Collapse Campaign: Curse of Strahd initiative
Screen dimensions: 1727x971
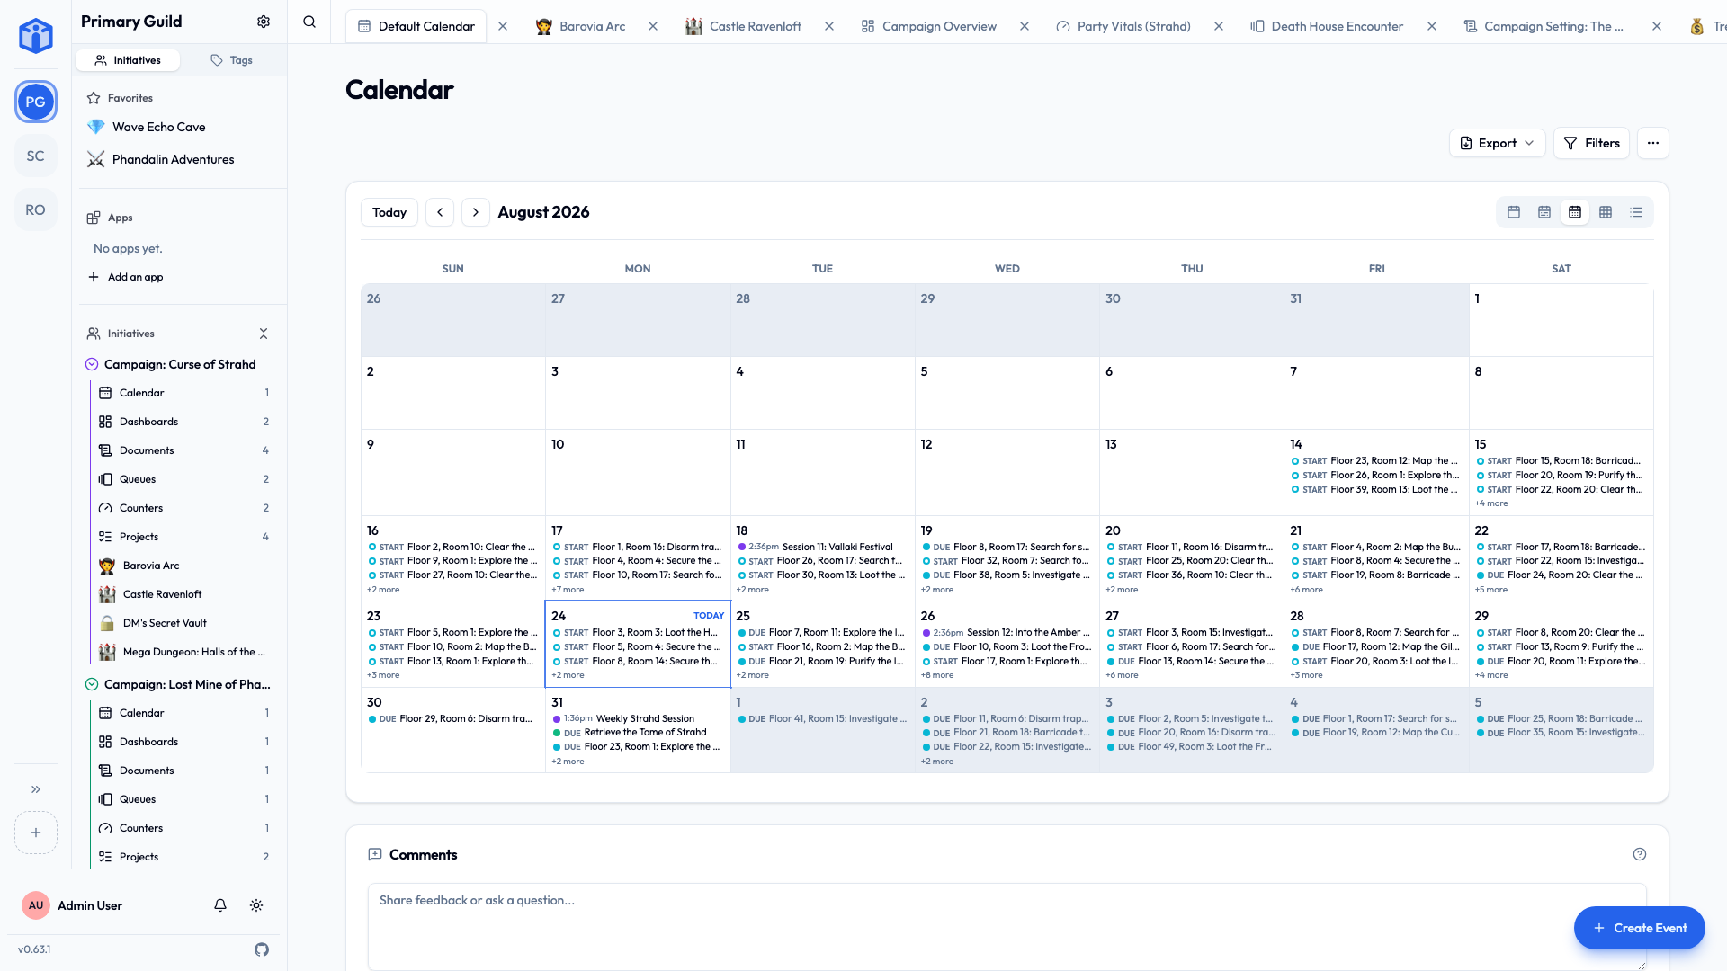coord(92,364)
